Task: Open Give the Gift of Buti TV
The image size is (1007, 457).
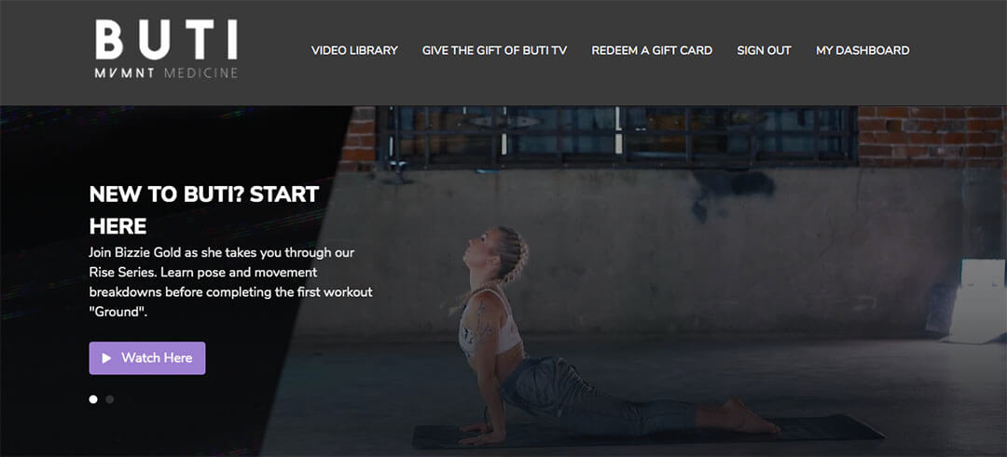Action: pos(494,50)
